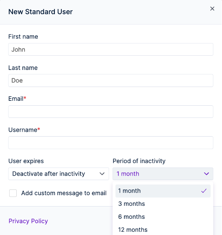Focus the Email input field
222x235 pixels.
click(111, 111)
